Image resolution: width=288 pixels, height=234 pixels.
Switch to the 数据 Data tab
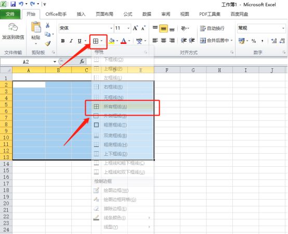tap(147, 14)
